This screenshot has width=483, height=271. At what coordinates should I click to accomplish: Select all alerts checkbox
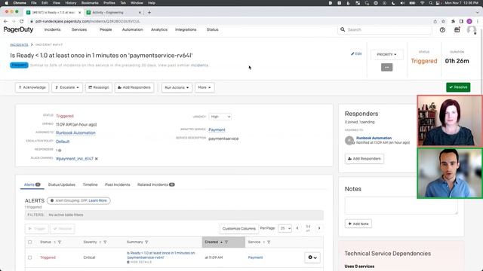coord(30,242)
